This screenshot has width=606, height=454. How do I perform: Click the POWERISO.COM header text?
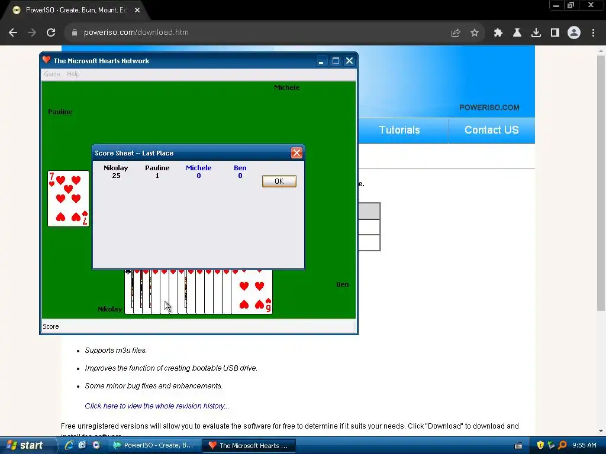pyautogui.click(x=489, y=108)
